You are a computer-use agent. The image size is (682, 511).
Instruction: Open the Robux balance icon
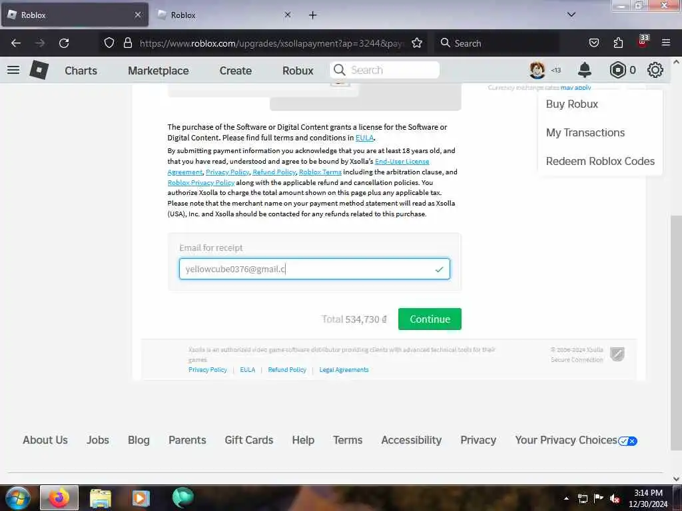click(617, 70)
